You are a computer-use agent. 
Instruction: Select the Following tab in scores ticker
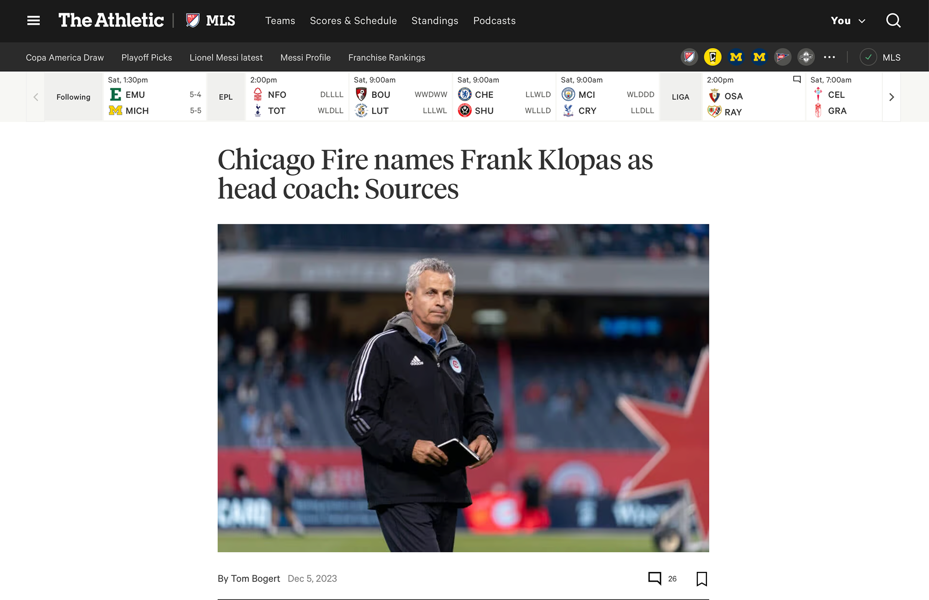(x=74, y=97)
